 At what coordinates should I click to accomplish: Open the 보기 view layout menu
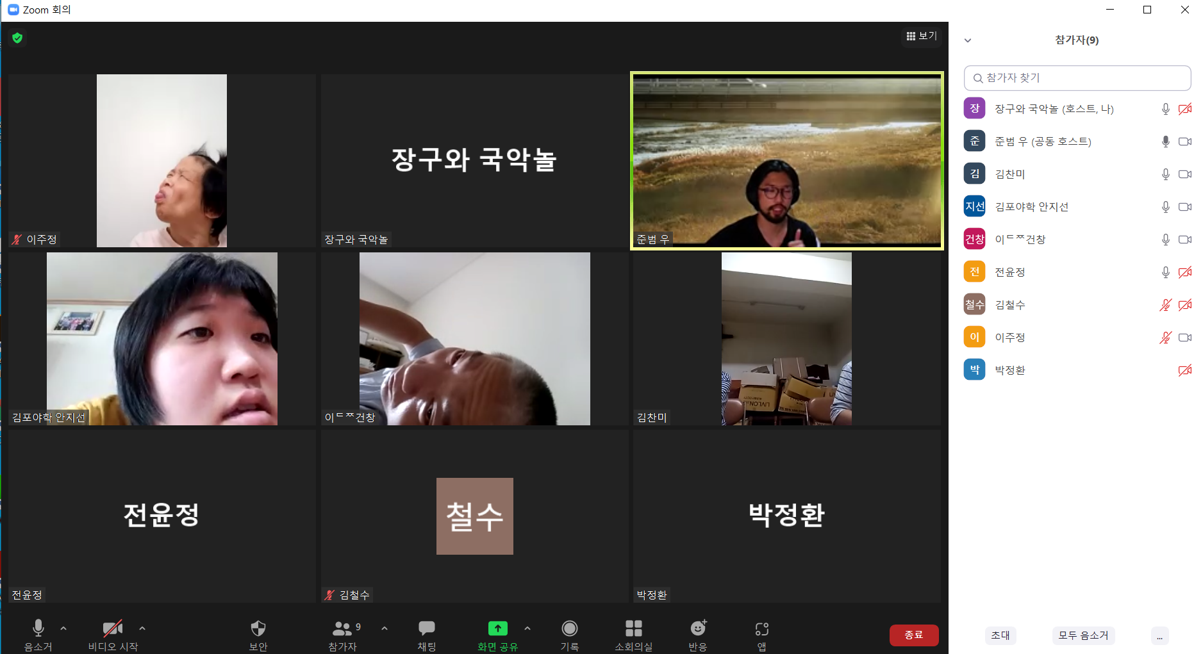tap(922, 36)
